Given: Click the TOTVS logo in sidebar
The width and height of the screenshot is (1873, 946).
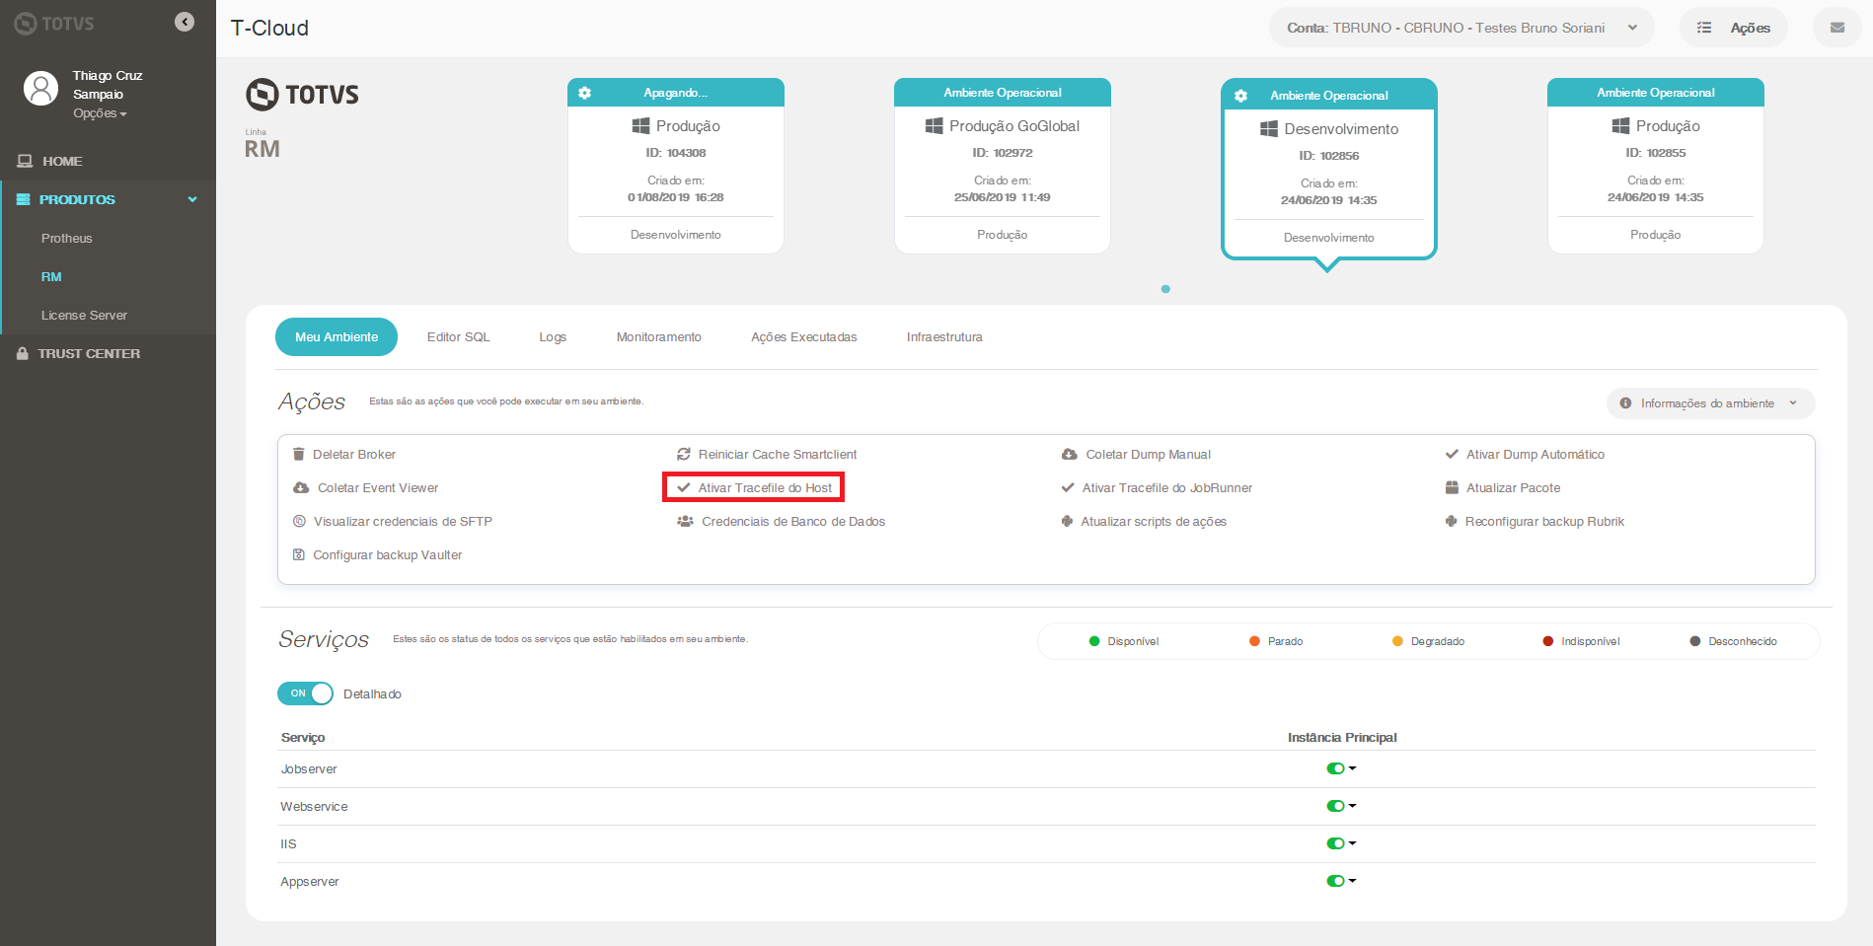Looking at the screenshot, I should tap(54, 23).
